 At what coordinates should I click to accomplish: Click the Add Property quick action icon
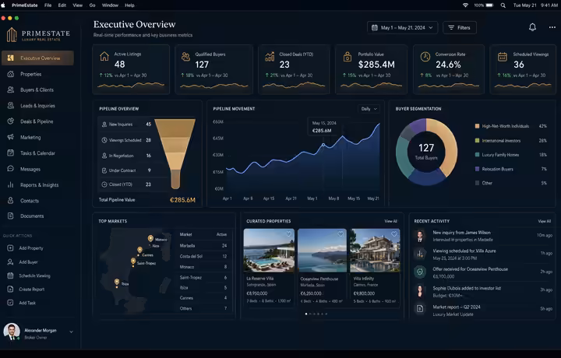(x=10, y=248)
